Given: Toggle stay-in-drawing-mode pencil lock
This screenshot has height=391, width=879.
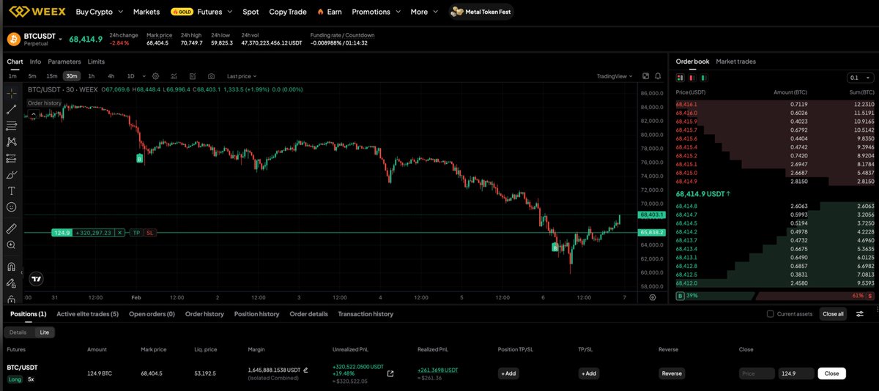Looking at the screenshot, I should pyautogui.click(x=11, y=283).
